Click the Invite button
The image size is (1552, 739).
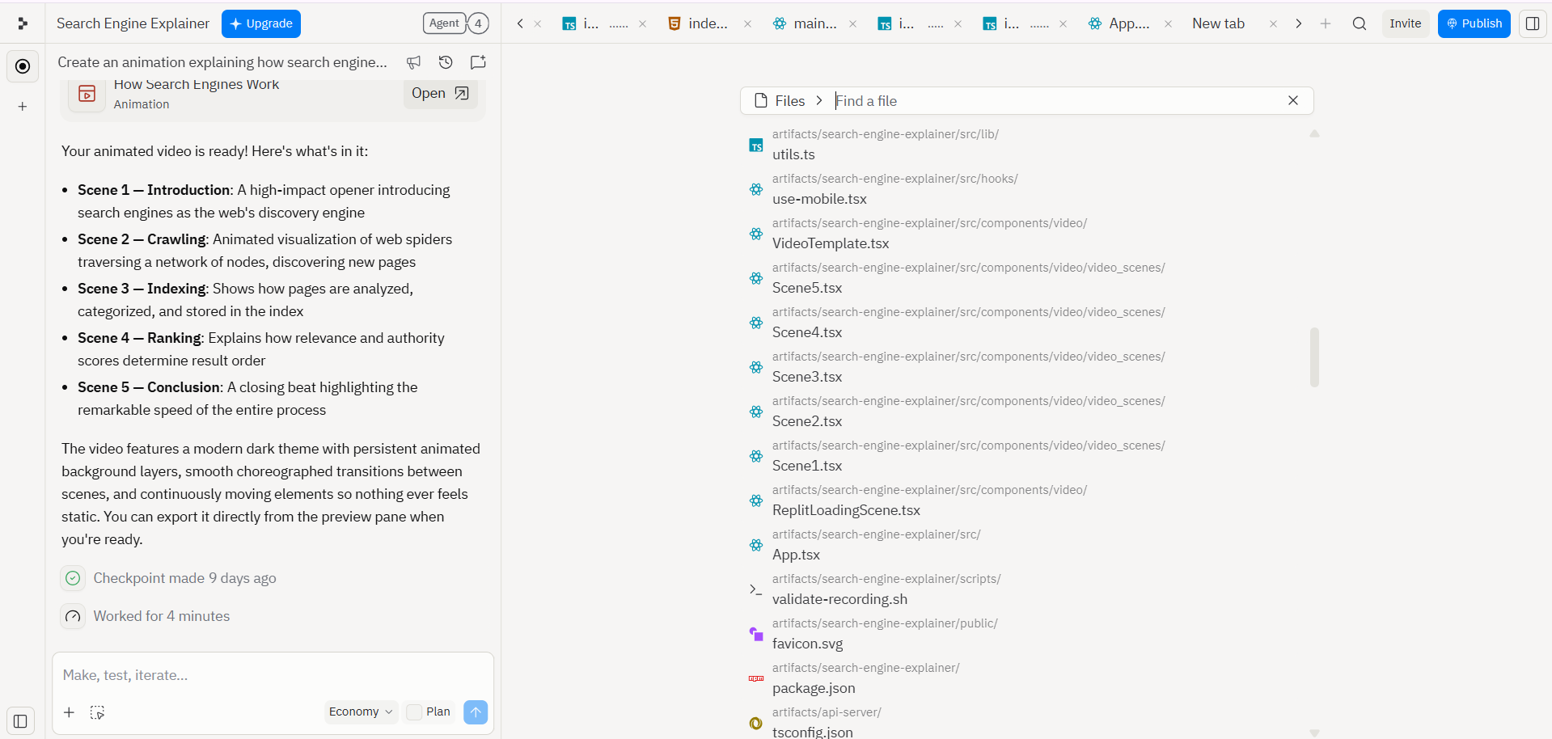tap(1405, 23)
